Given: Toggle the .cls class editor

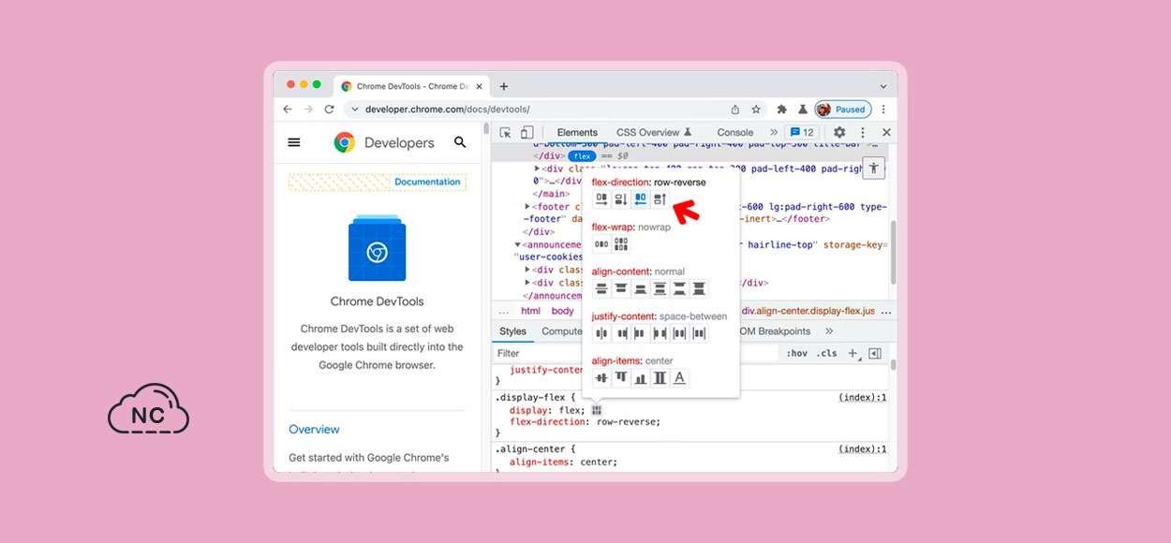Looking at the screenshot, I should 826,354.
